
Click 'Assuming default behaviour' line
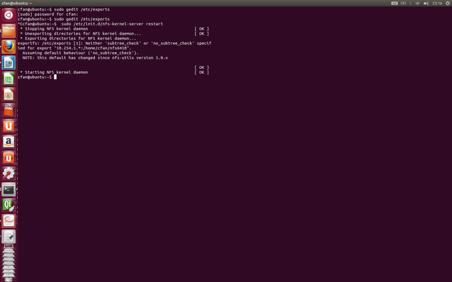pyautogui.click(x=80, y=53)
